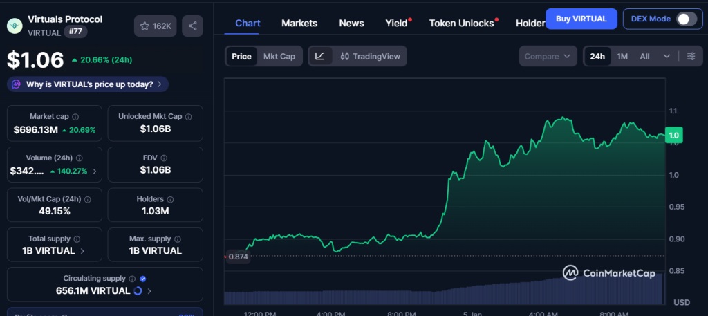Image resolution: width=708 pixels, height=316 pixels.
Task: Switch to TradingView candlestick chart
Action: (x=370, y=56)
